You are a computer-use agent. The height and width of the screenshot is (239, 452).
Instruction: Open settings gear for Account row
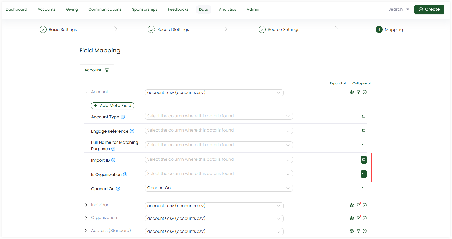(352, 92)
